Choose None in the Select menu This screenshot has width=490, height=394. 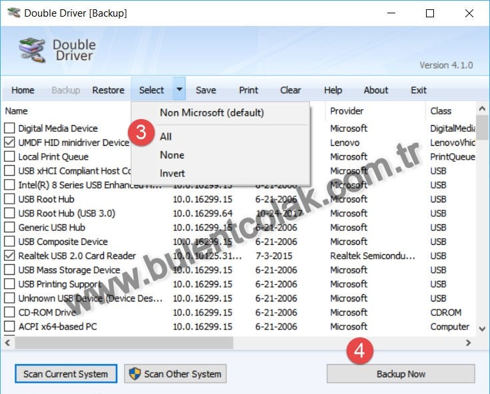tap(172, 154)
